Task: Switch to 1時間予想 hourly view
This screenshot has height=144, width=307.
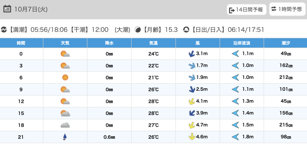Action: click(286, 9)
